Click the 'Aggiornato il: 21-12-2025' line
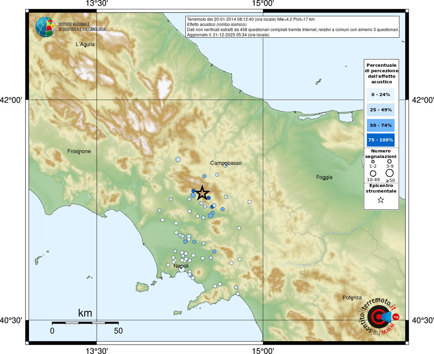The image size is (434, 354). click(x=228, y=35)
